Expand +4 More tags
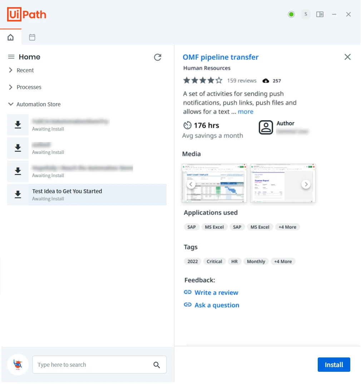This screenshot has width=361, height=385. click(x=283, y=262)
